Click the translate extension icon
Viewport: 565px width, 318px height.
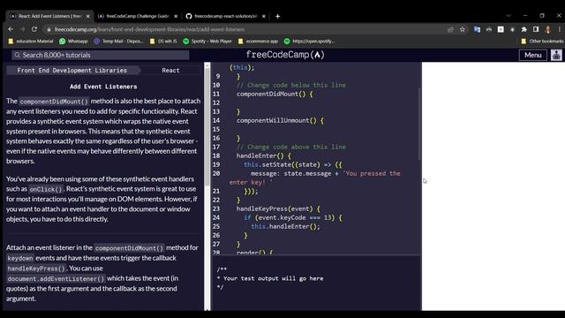pyautogui.click(x=477, y=29)
